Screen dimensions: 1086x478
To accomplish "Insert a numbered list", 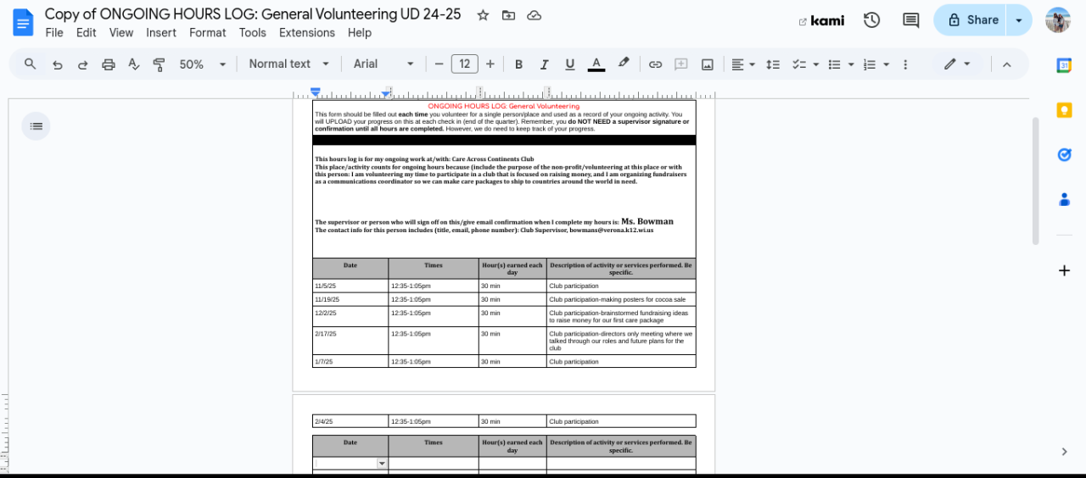I will pyautogui.click(x=869, y=64).
